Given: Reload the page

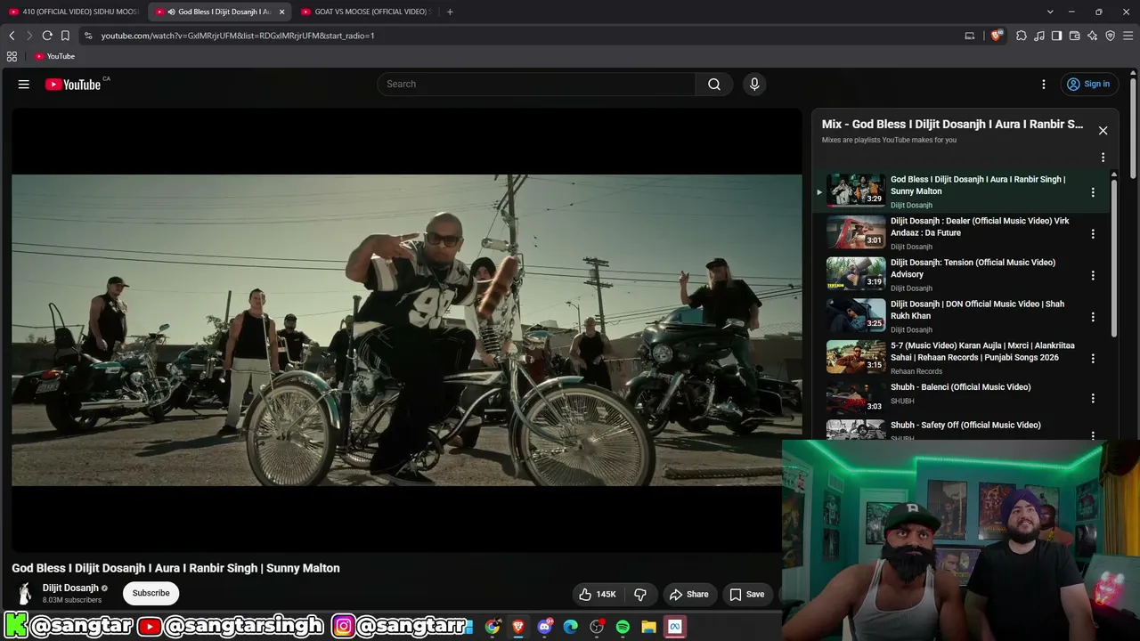Looking at the screenshot, I should coord(47,36).
